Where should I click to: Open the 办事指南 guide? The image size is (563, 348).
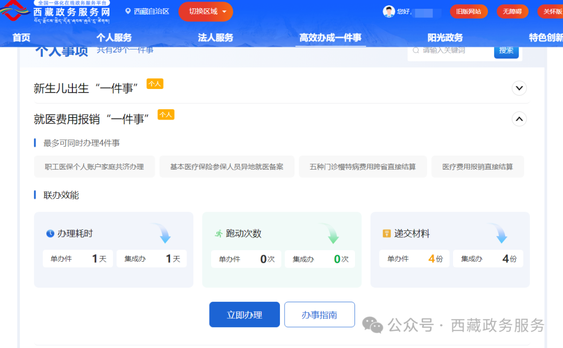pos(319,315)
